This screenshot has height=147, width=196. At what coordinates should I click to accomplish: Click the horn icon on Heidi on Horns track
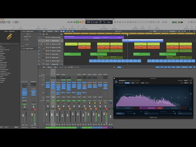coord(43,41)
